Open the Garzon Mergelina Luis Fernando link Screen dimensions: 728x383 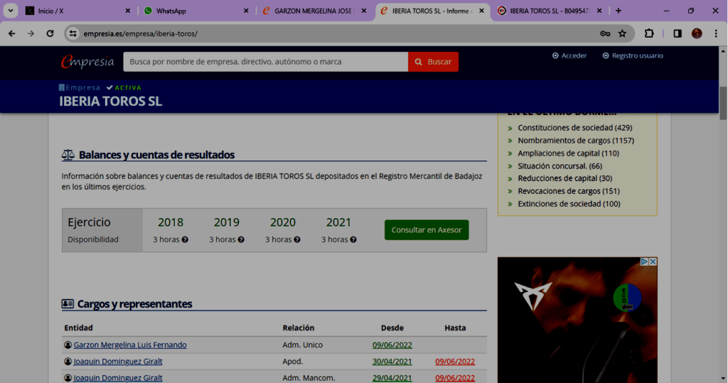(130, 345)
